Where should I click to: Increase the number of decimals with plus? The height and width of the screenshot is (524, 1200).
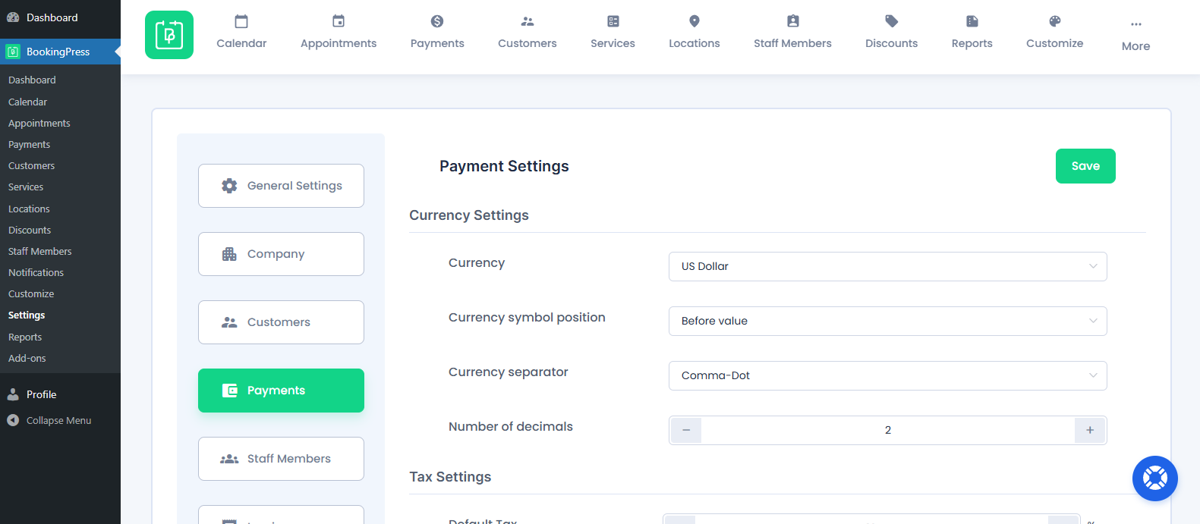pos(1090,430)
